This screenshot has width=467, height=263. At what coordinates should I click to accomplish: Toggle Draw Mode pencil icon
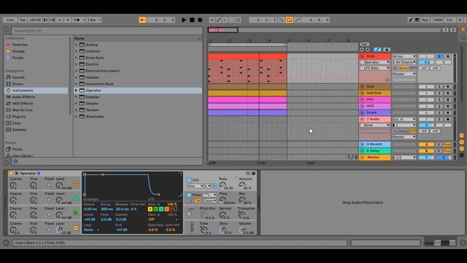pyautogui.click(x=410, y=20)
